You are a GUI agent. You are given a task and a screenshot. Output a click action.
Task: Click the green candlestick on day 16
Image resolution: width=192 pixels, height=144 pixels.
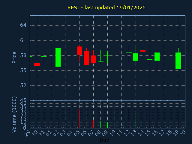tap(157, 56)
